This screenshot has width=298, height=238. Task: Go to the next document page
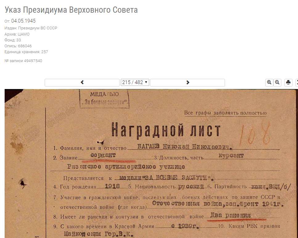click(188, 83)
